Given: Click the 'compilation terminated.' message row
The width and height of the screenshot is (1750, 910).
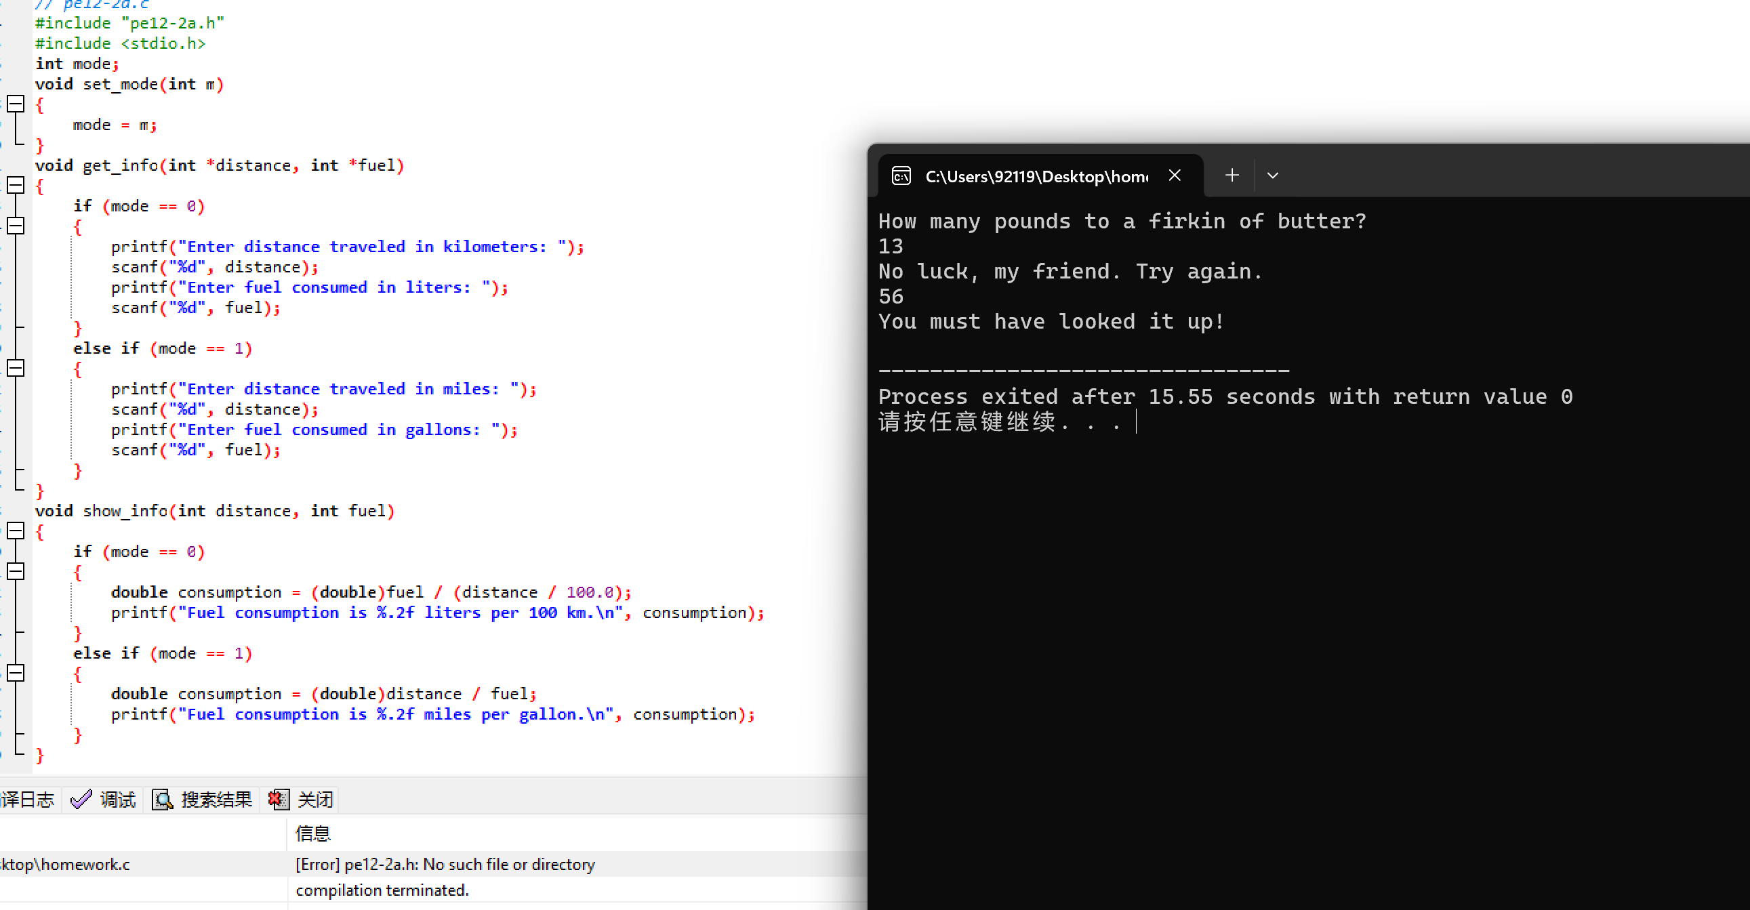Looking at the screenshot, I should 382,890.
